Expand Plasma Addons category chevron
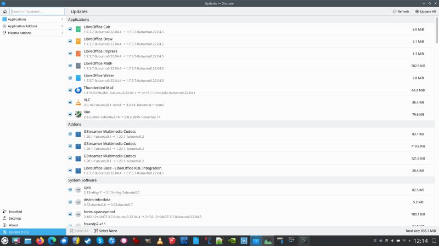439x246 pixels. (x=62, y=33)
